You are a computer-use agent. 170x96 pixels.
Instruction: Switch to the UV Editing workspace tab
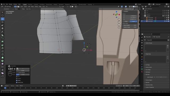click(42, 5)
